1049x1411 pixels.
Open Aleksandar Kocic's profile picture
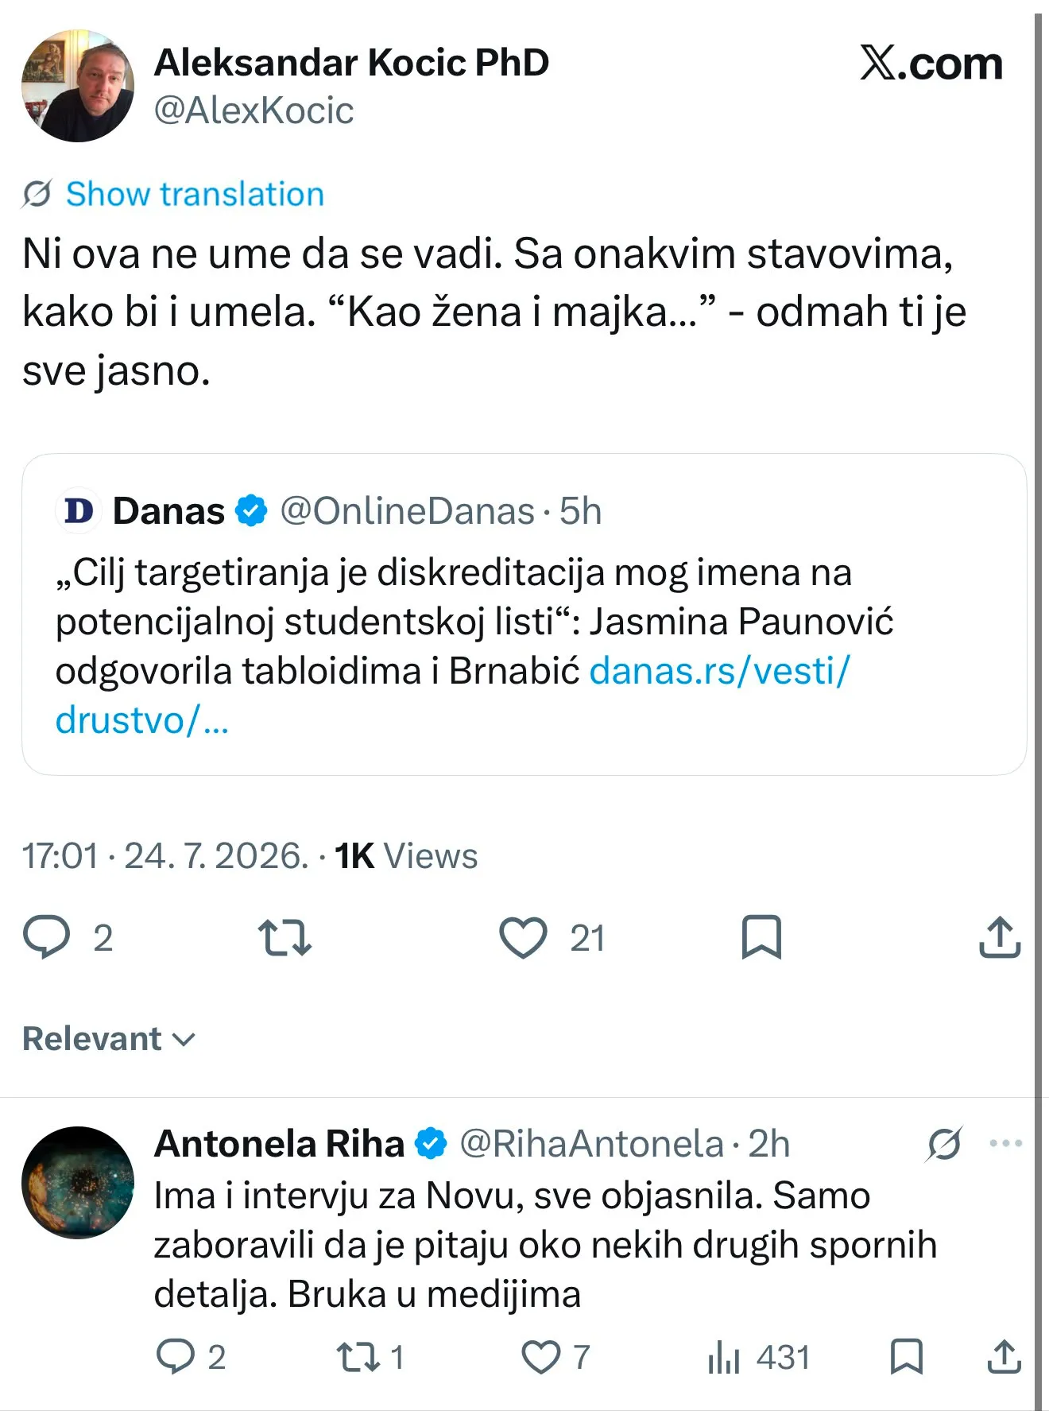pyautogui.click(x=78, y=86)
